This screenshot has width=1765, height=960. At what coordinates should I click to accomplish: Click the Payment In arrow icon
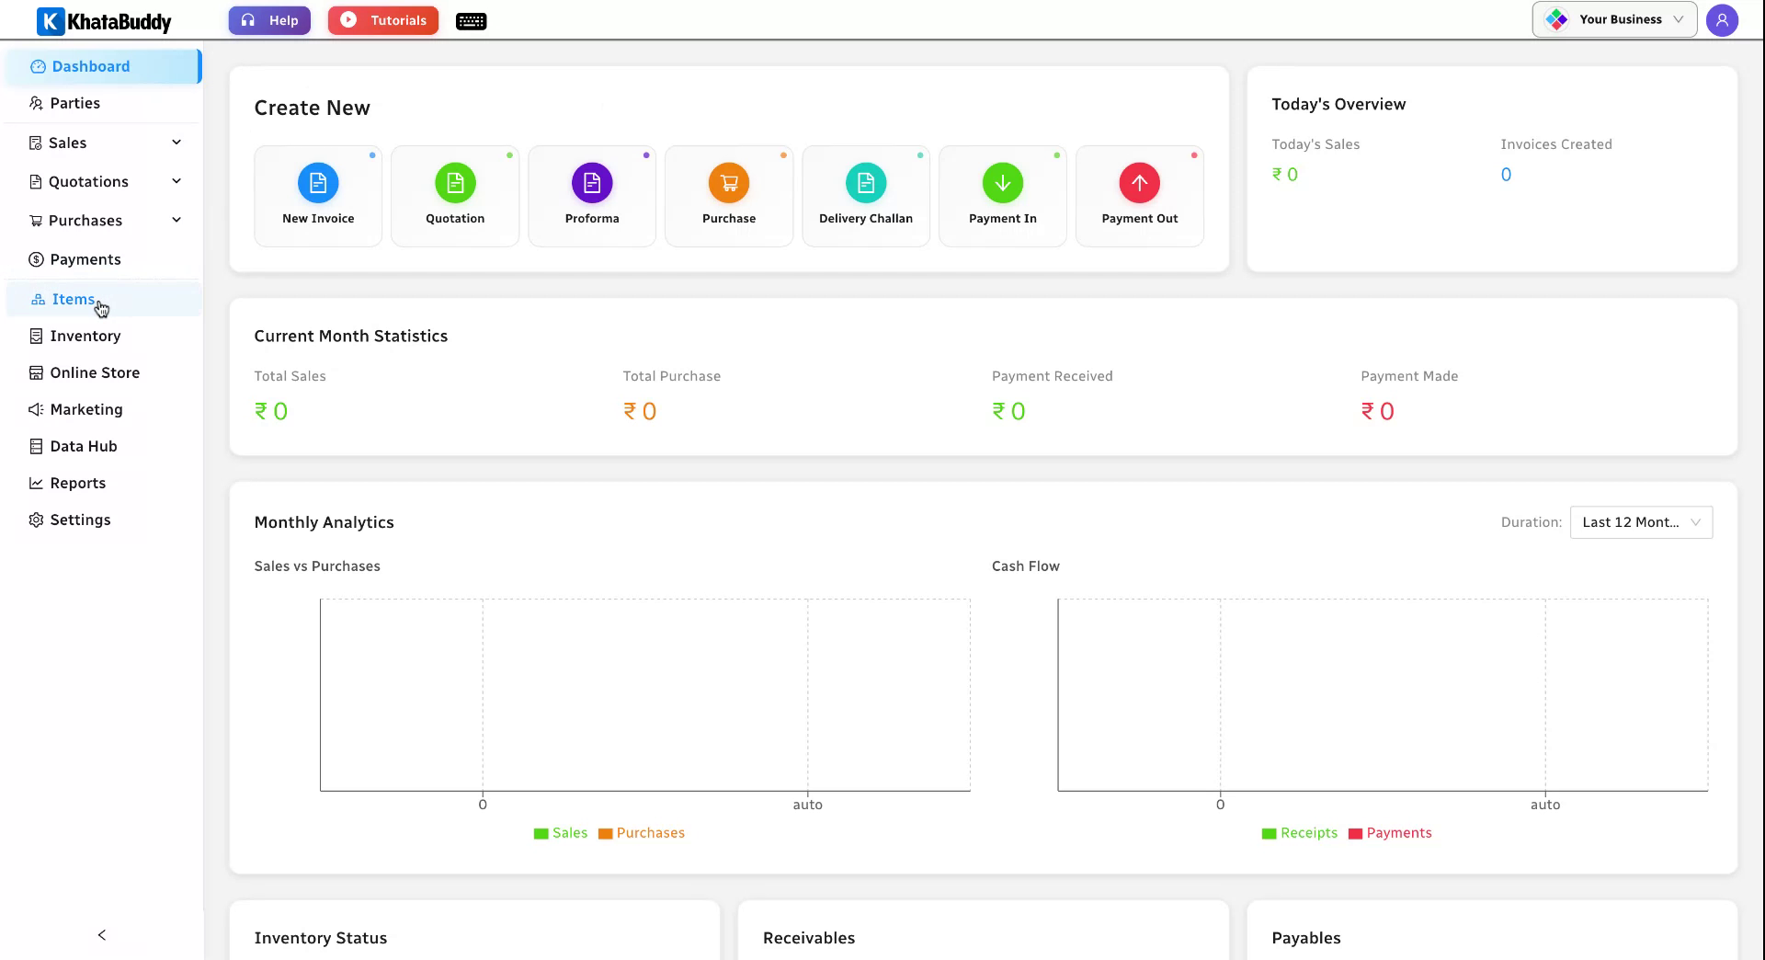(x=1003, y=183)
